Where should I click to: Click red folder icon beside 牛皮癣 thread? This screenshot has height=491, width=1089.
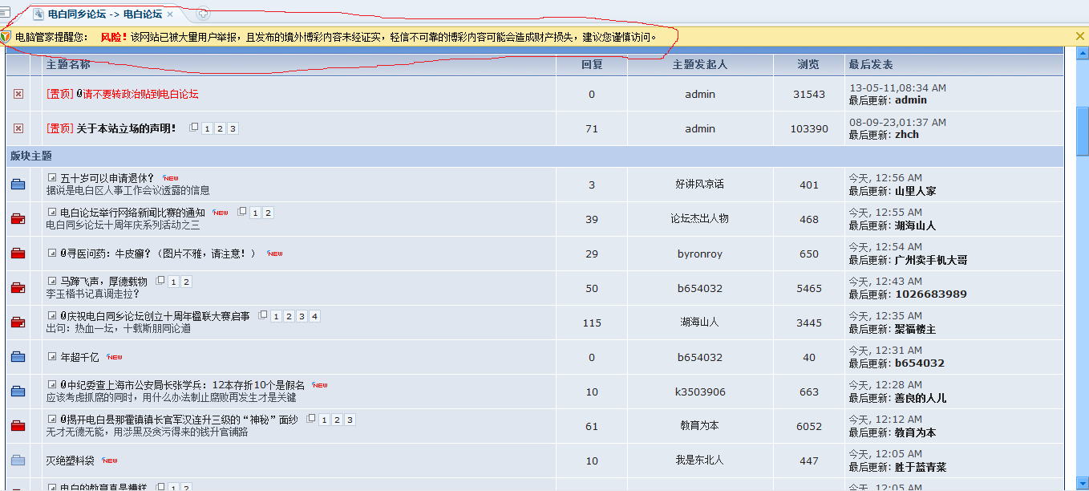[18, 254]
